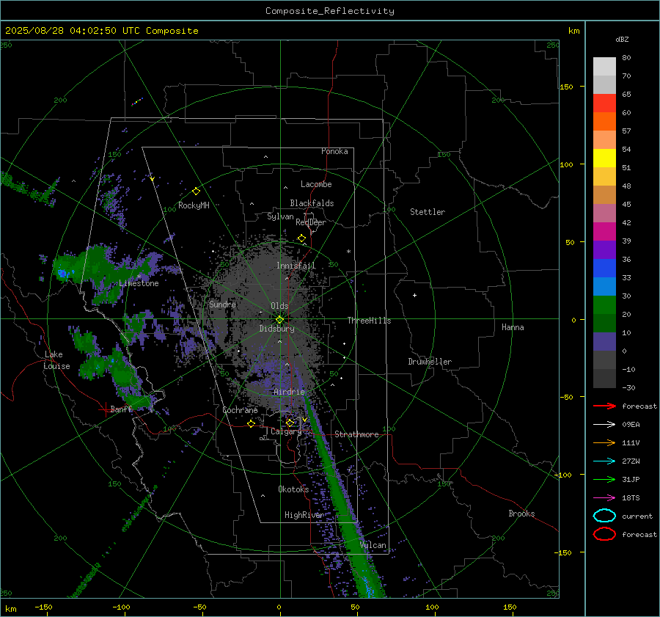The width and height of the screenshot is (660, 617).
Task: Select the purple 36-39 dBZ color swatch
Action: [x=604, y=249]
